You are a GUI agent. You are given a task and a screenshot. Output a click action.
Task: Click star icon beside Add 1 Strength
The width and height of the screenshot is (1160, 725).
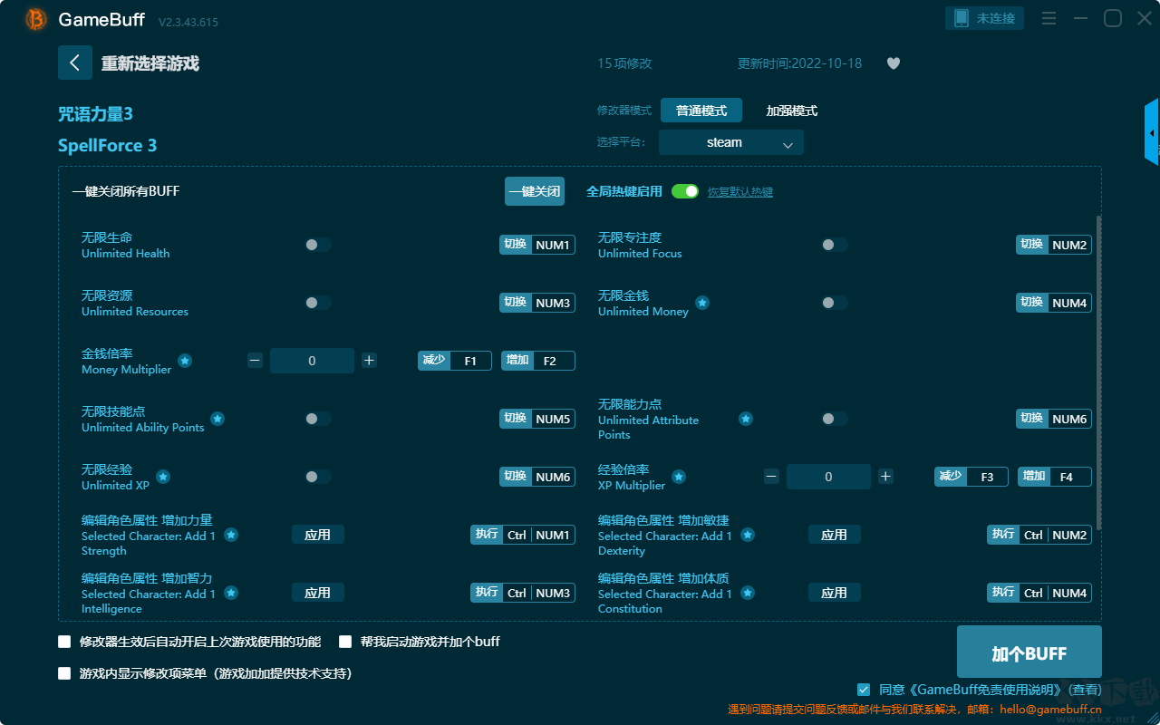click(x=231, y=535)
